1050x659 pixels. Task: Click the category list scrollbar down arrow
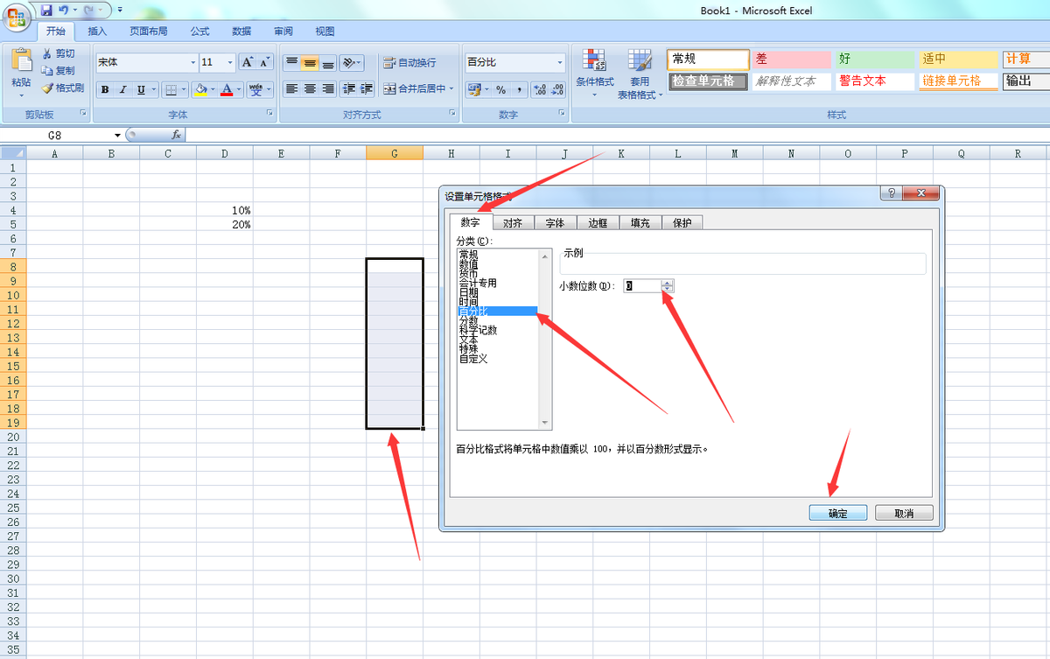pos(546,423)
